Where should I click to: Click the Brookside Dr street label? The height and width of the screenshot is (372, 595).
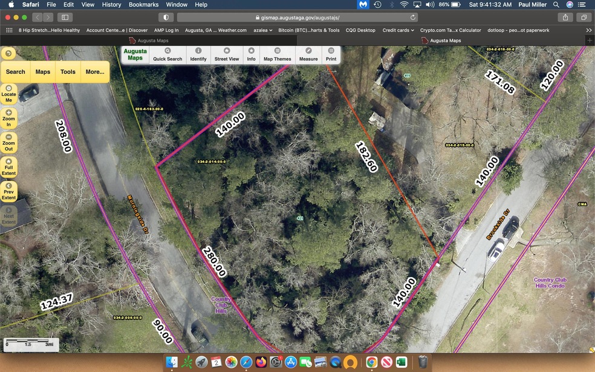coord(498,224)
